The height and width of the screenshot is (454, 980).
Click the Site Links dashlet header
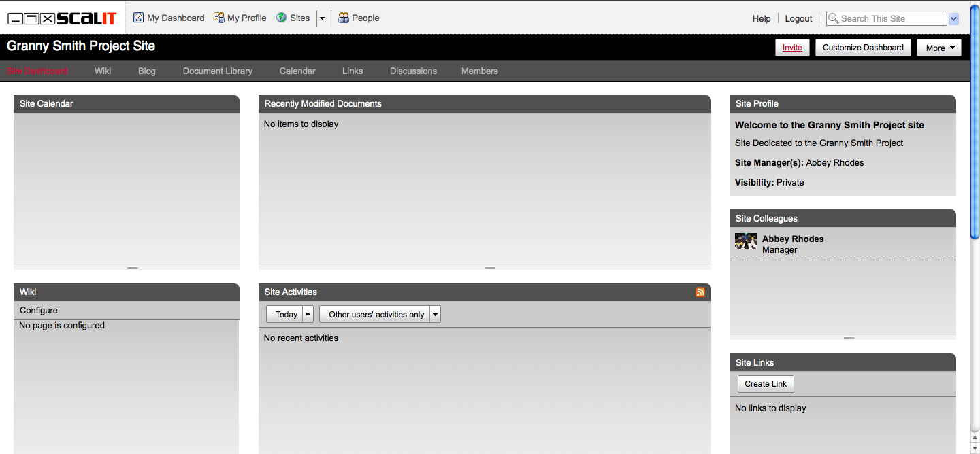coord(843,362)
